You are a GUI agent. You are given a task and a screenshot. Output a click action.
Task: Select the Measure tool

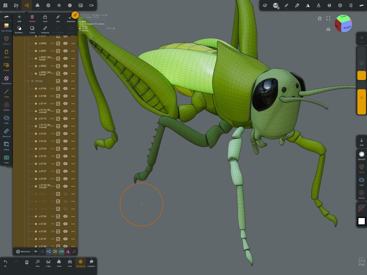pos(6,133)
